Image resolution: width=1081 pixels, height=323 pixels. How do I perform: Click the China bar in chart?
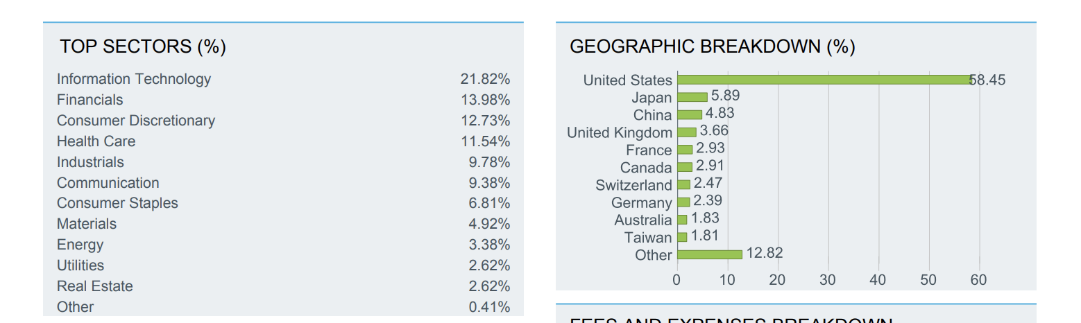(x=689, y=114)
